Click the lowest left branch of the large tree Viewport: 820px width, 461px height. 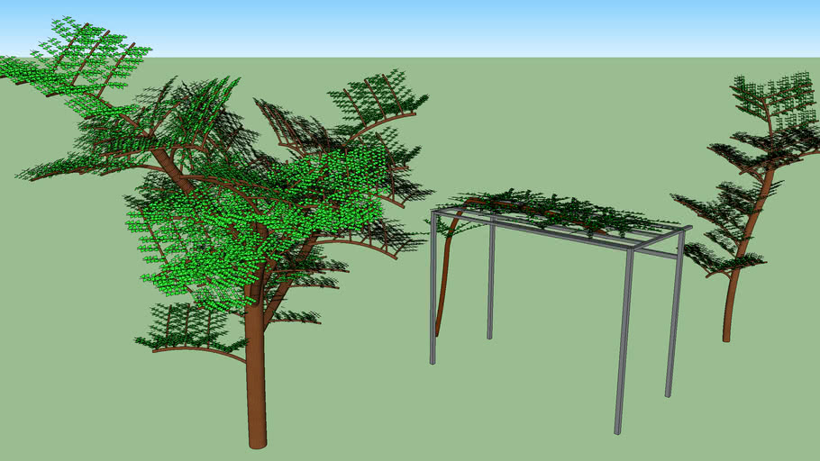(189, 333)
